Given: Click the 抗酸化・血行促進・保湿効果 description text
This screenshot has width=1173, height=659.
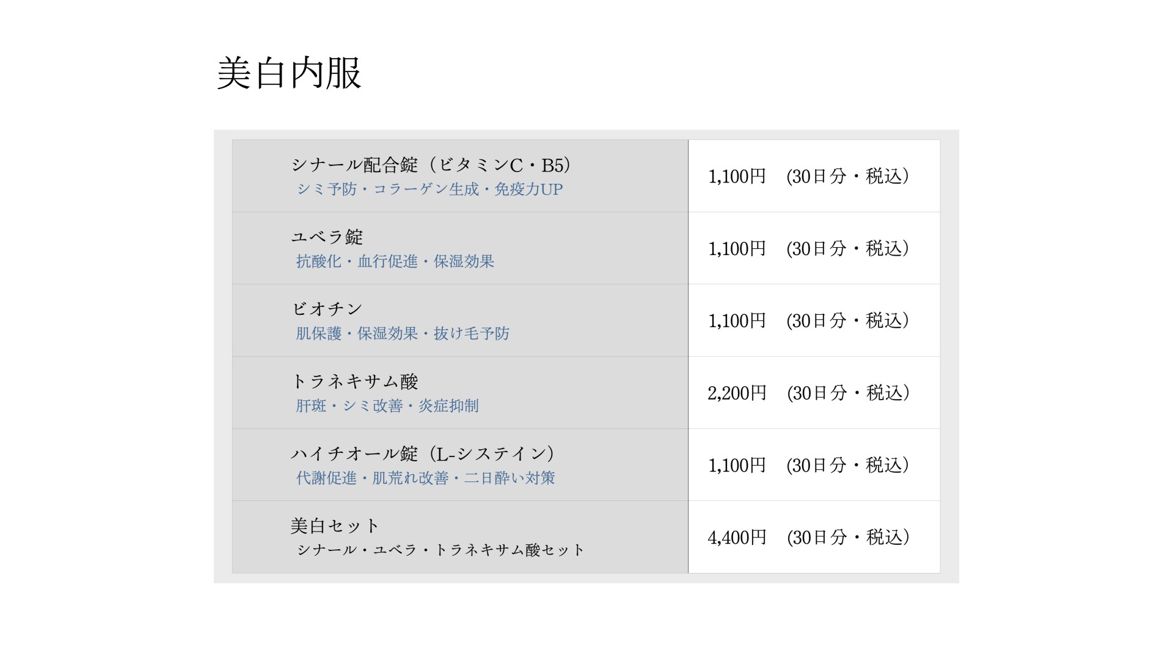Looking at the screenshot, I should pyautogui.click(x=395, y=262).
